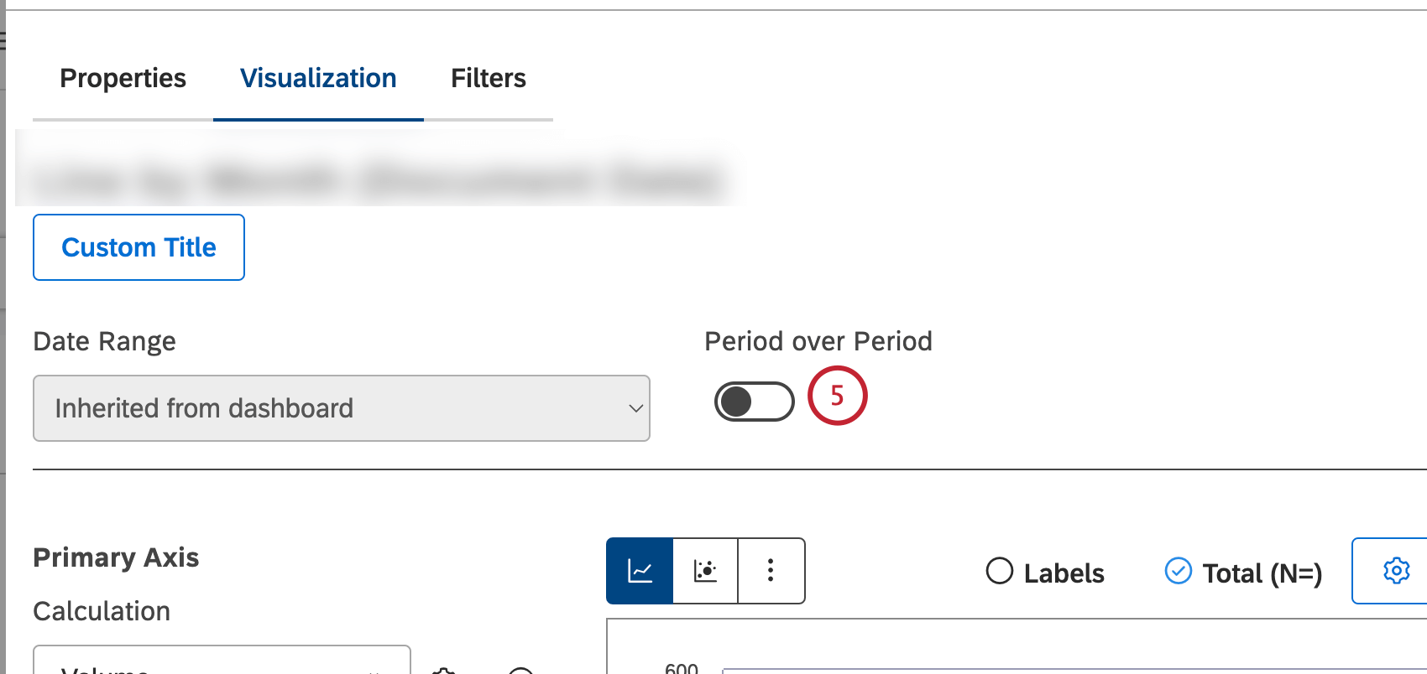
Task: Select the Labels option circle
Action: tap(999, 572)
